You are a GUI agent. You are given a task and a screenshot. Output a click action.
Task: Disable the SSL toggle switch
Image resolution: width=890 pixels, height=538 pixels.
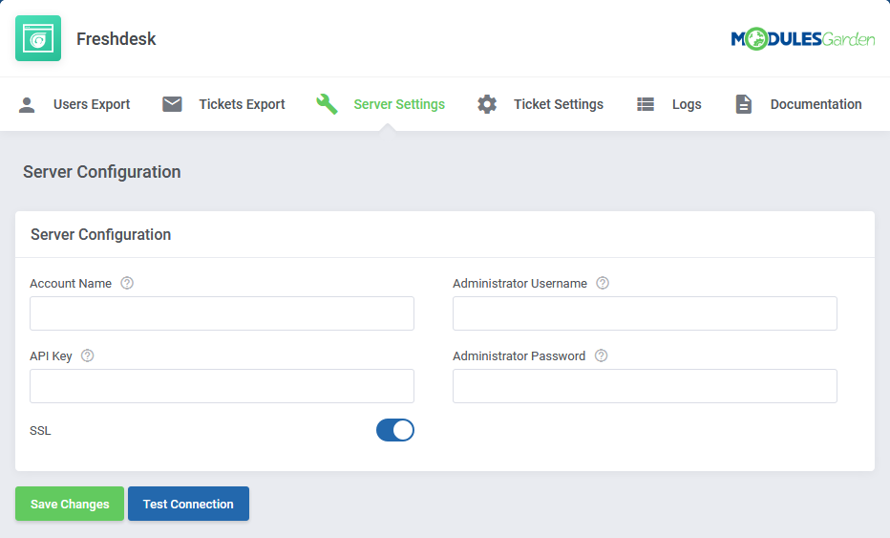pos(395,430)
